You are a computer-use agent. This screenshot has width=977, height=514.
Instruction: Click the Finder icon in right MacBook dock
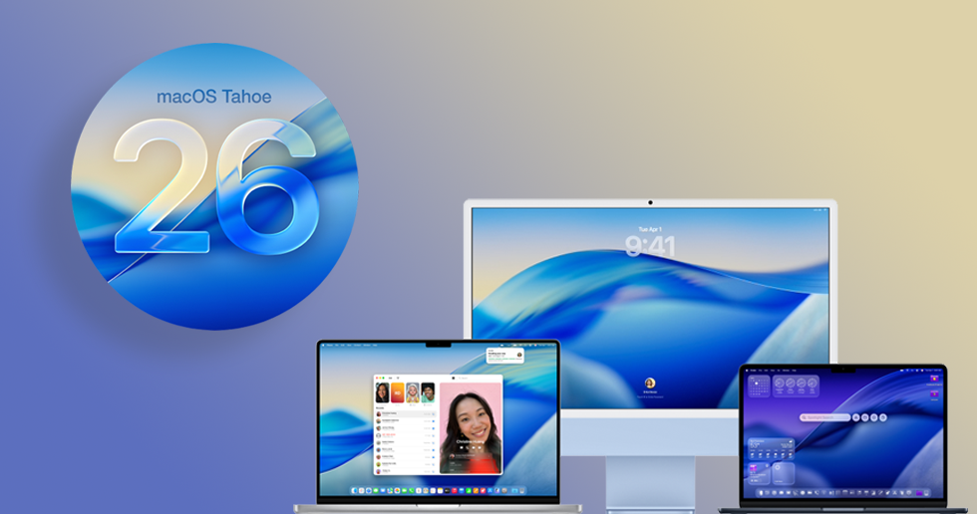coord(761,493)
